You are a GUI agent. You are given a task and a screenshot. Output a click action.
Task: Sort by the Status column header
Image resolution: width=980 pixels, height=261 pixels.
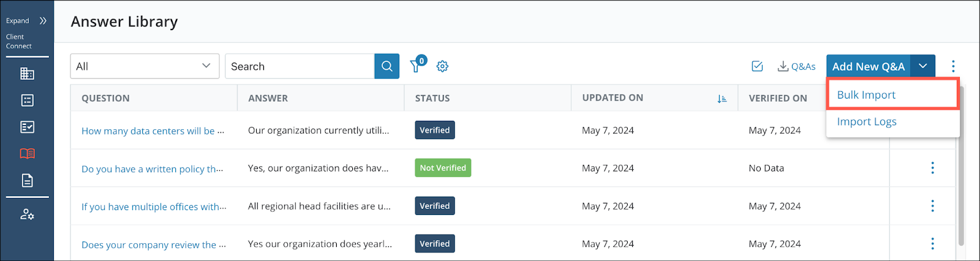pos(432,98)
